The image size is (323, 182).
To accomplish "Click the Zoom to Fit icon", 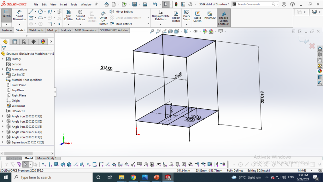I will [x=152, y=31].
